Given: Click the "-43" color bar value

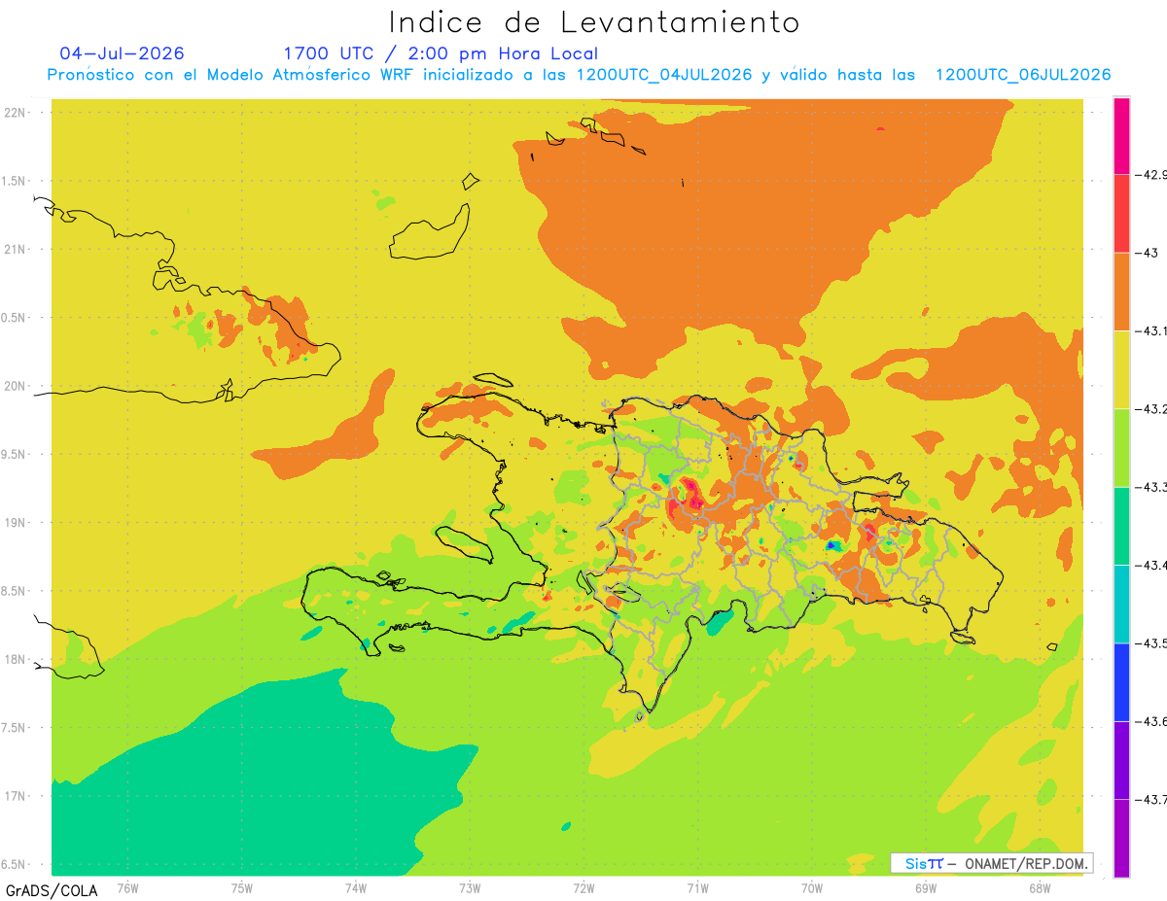Looking at the screenshot, I should 1148,254.
